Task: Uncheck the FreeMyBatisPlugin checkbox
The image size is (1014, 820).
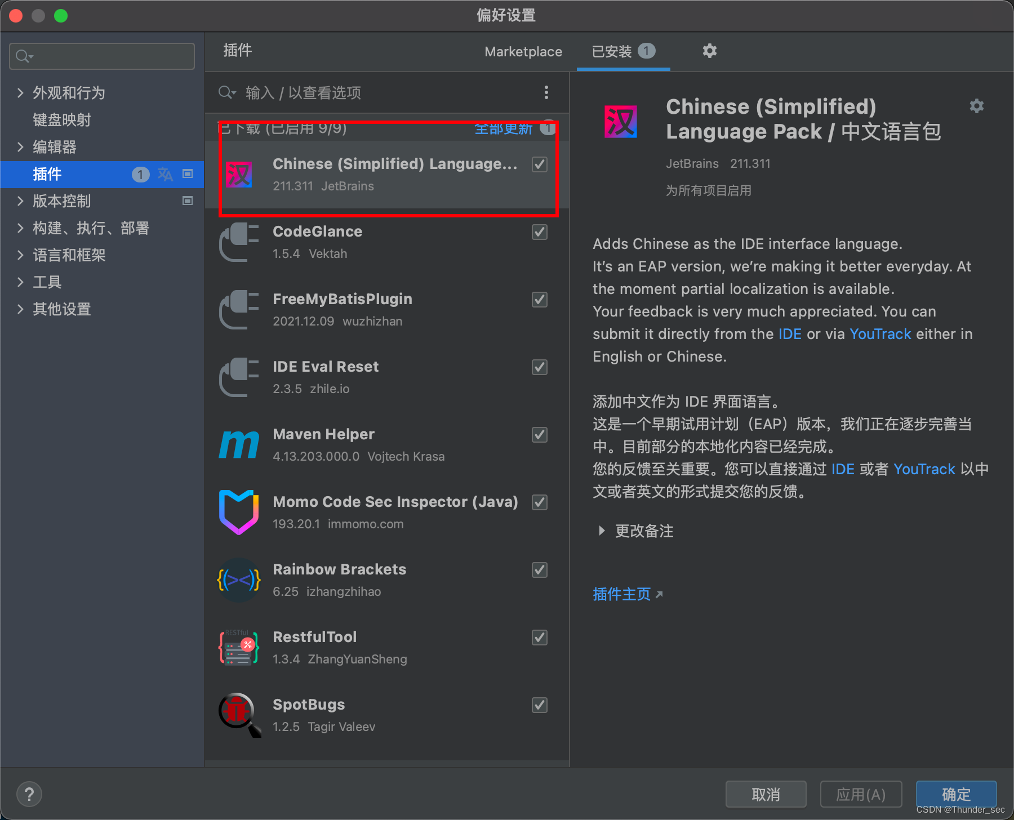Action: coord(540,300)
